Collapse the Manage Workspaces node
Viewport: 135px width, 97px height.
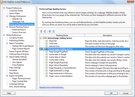[7, 16]
